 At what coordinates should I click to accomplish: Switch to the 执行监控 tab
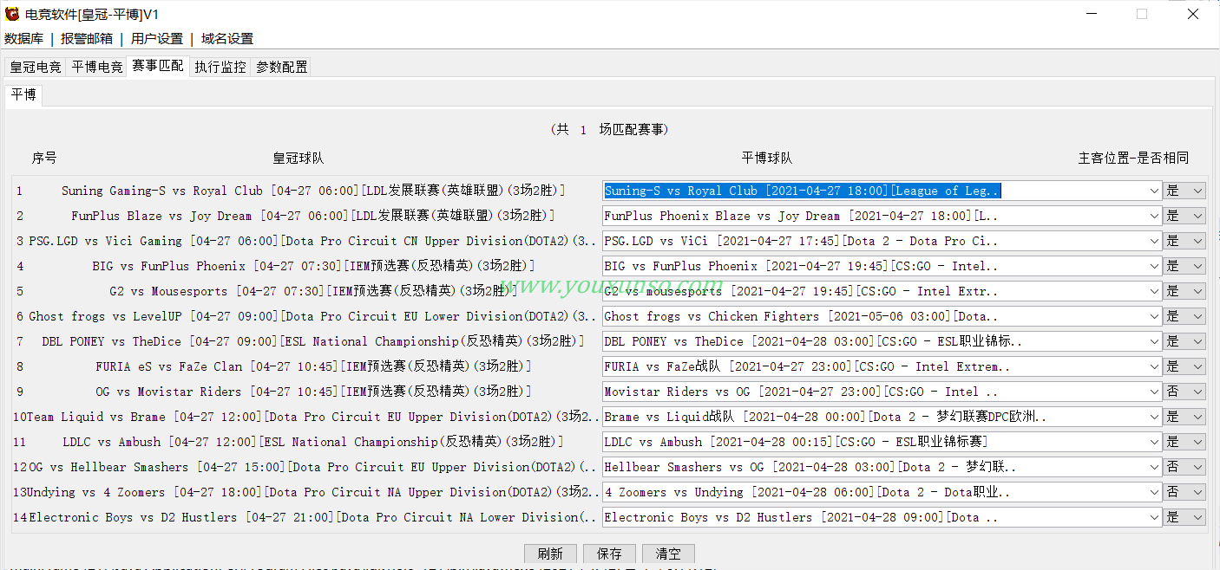point(220,67)
